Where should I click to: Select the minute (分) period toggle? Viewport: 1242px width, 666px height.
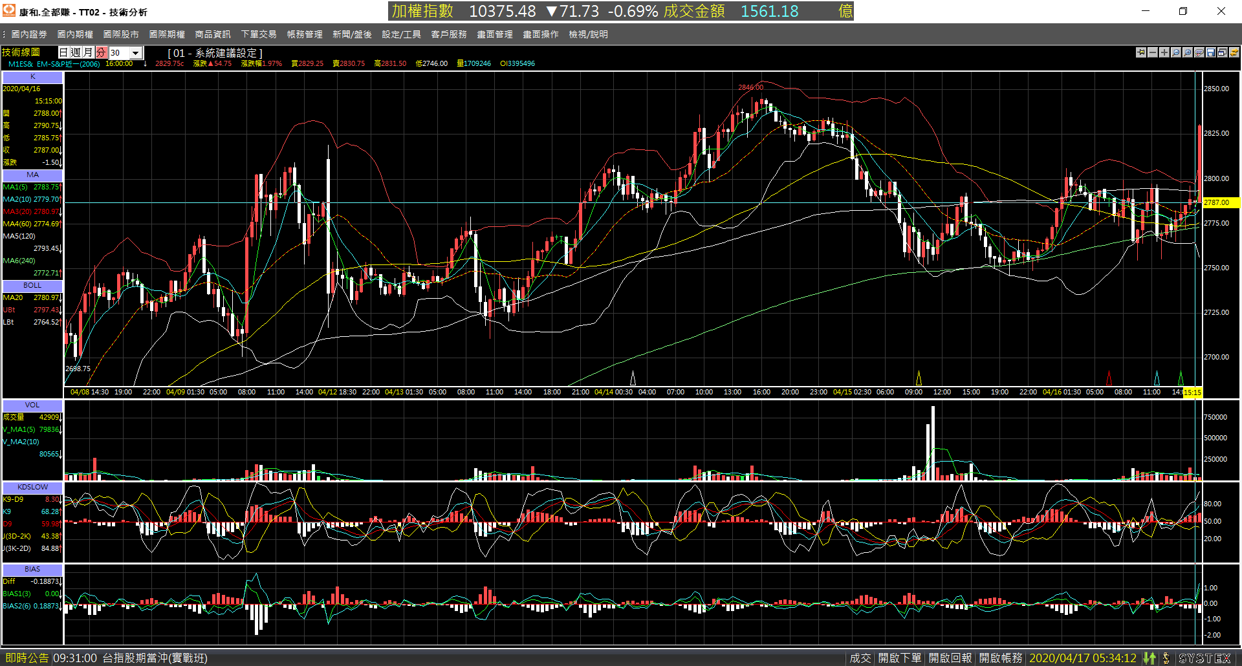click(101, 52)
